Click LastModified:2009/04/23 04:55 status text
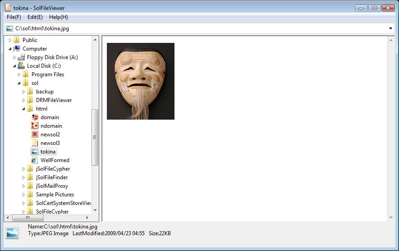 (x=108, y=233)
